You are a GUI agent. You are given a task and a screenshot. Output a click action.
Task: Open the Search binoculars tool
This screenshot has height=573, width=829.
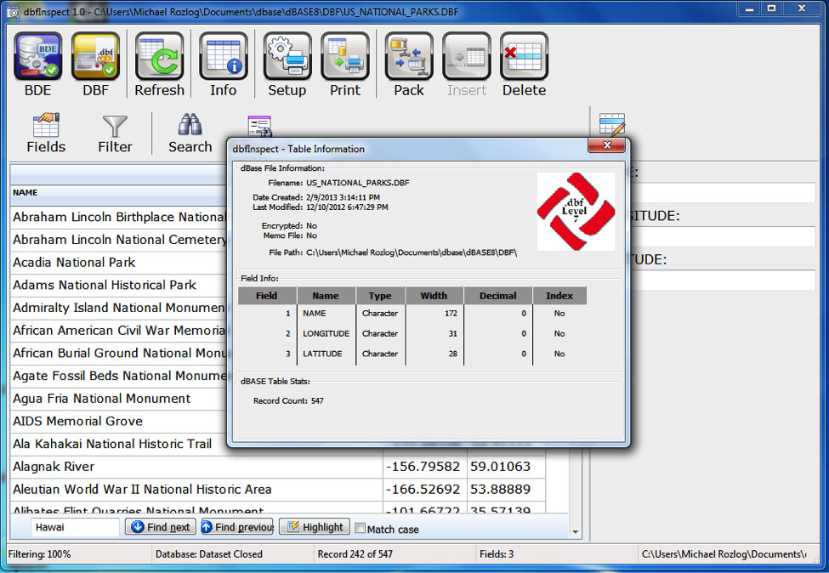click(x=190, y=133)
